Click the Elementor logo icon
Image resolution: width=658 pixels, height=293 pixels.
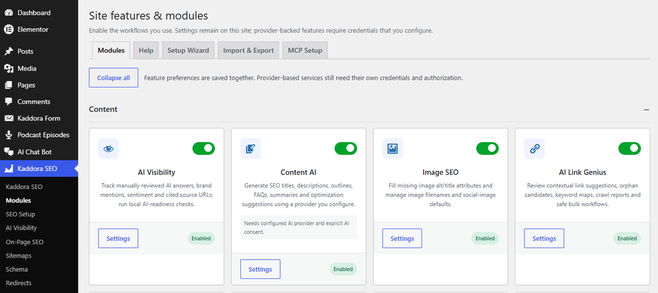[8, 30]
